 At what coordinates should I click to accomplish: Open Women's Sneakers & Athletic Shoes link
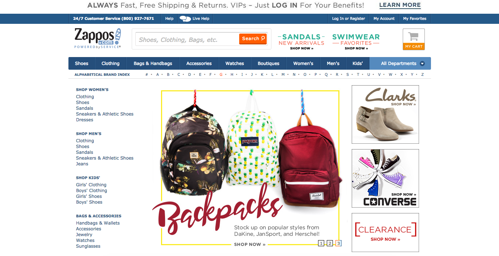[x=105, y=114]
